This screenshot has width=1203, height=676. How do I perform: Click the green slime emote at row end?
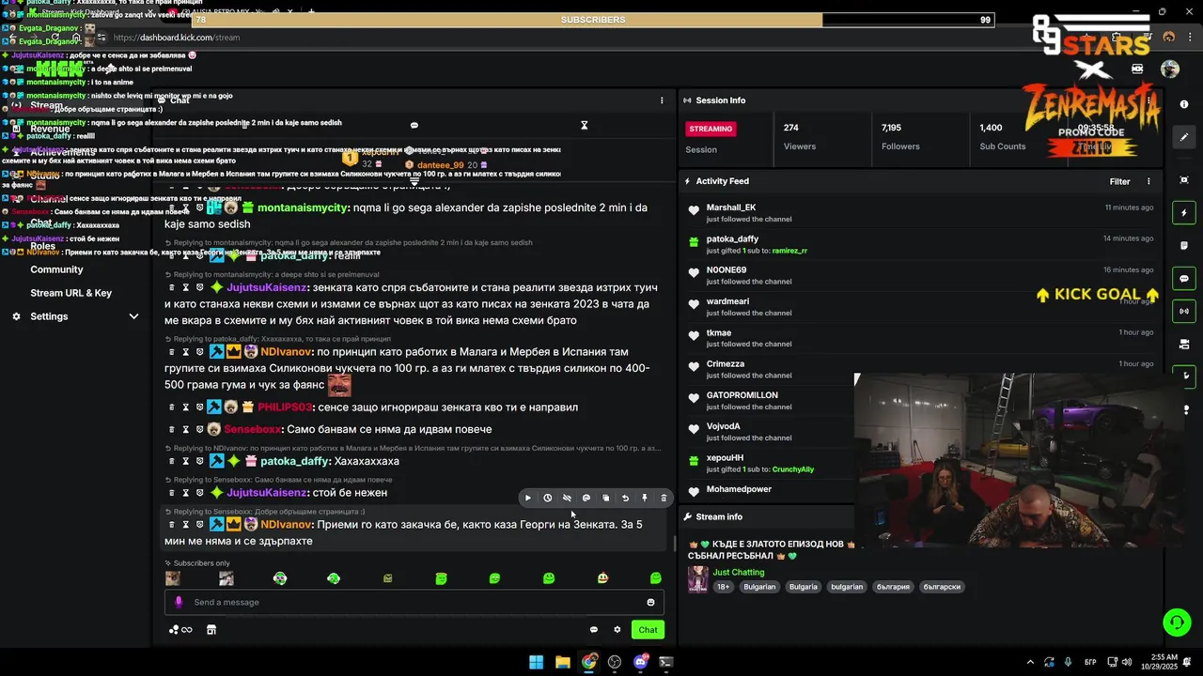(x=656, y=578)
